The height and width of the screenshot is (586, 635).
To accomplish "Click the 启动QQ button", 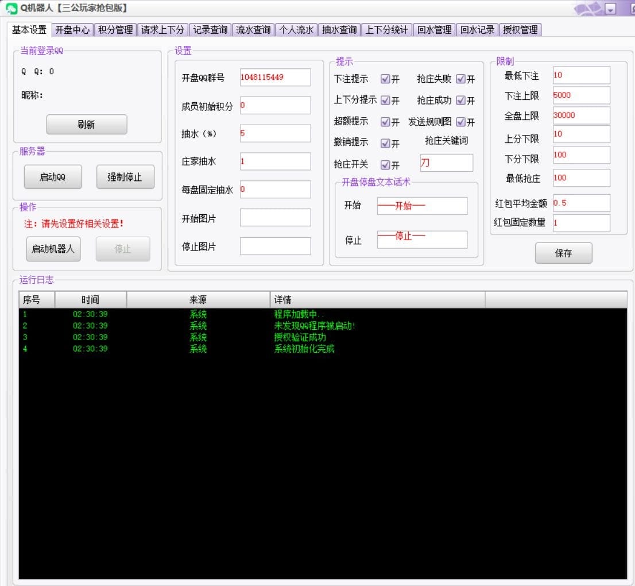I will click(53, 177).
